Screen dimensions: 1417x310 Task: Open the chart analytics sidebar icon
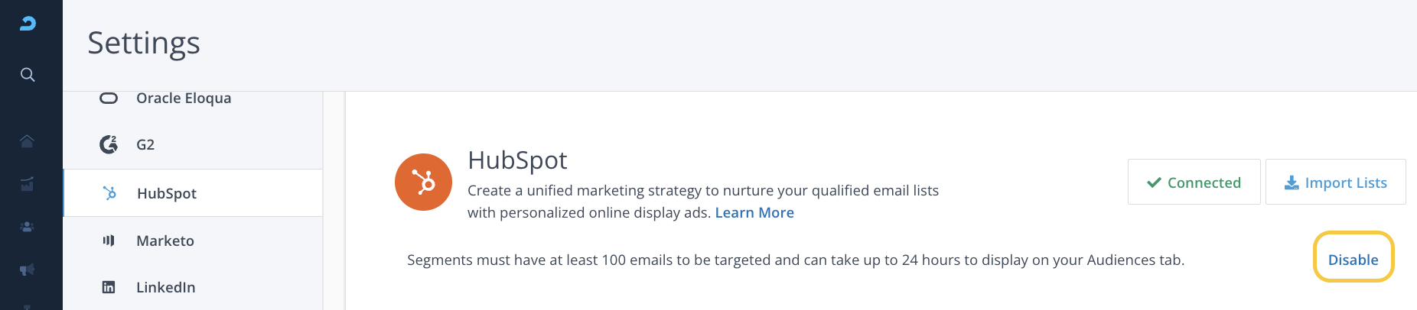pyautogui.click(x=28, y=184)
